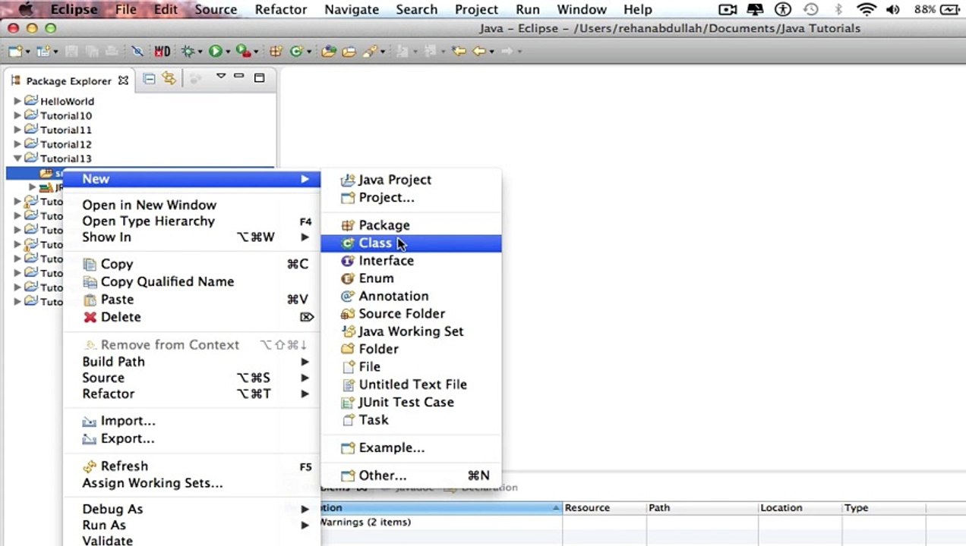The width and height of the screenshot is (966, 546).
Task: Open Package Explorer view menu triangle
Action: tap(221, 76)
